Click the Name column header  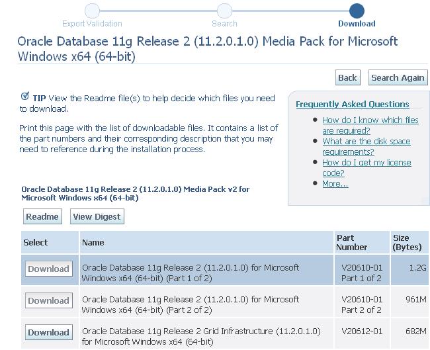point(206,242)
